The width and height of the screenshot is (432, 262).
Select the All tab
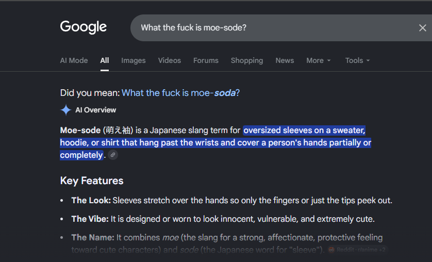pos(105,61)
